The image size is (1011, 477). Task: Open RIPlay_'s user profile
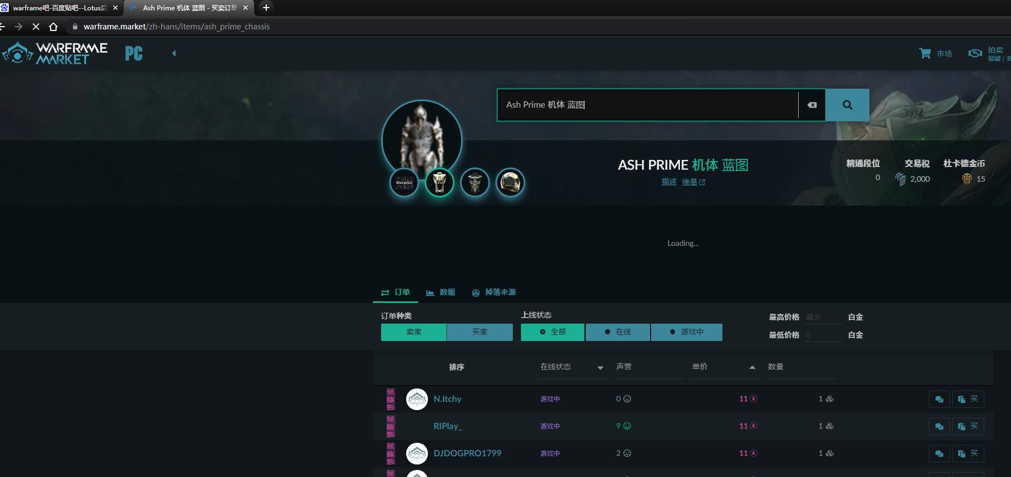448,426
